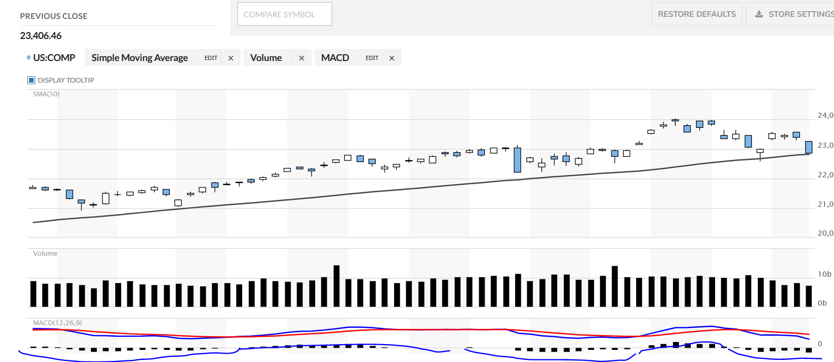Viewport: 834px width, 362px height.
Task: Click the Store Settings download icon
Action: point(759,14)
